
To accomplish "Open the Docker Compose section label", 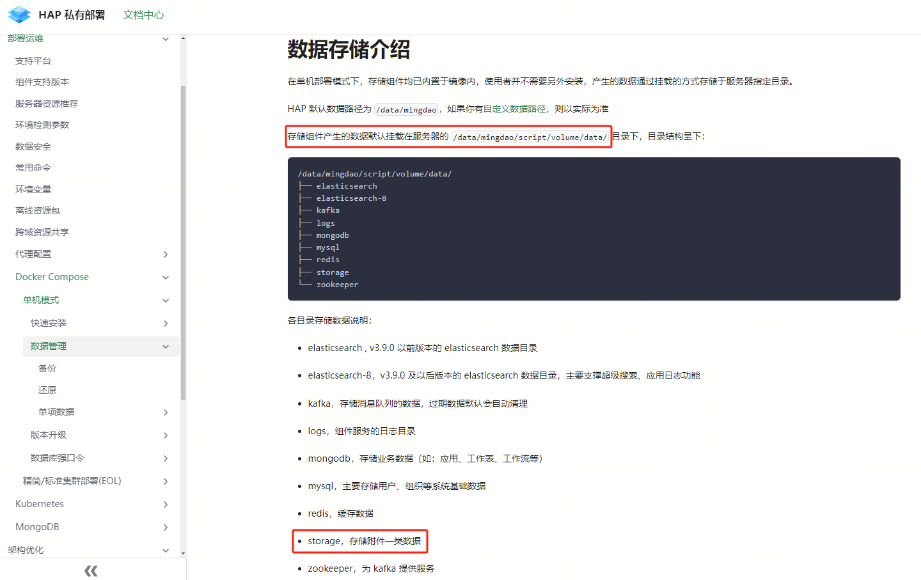I will pyautogui.click(x=52, y=277).
